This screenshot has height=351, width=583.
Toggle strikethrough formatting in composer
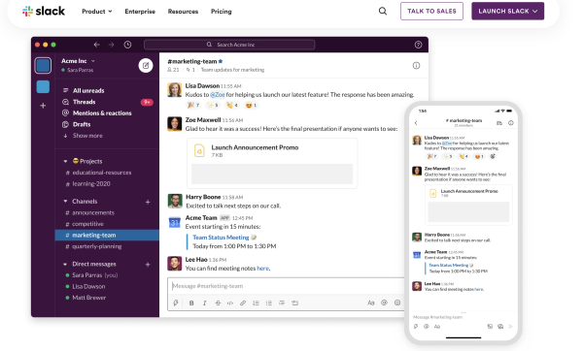point(218,303)
